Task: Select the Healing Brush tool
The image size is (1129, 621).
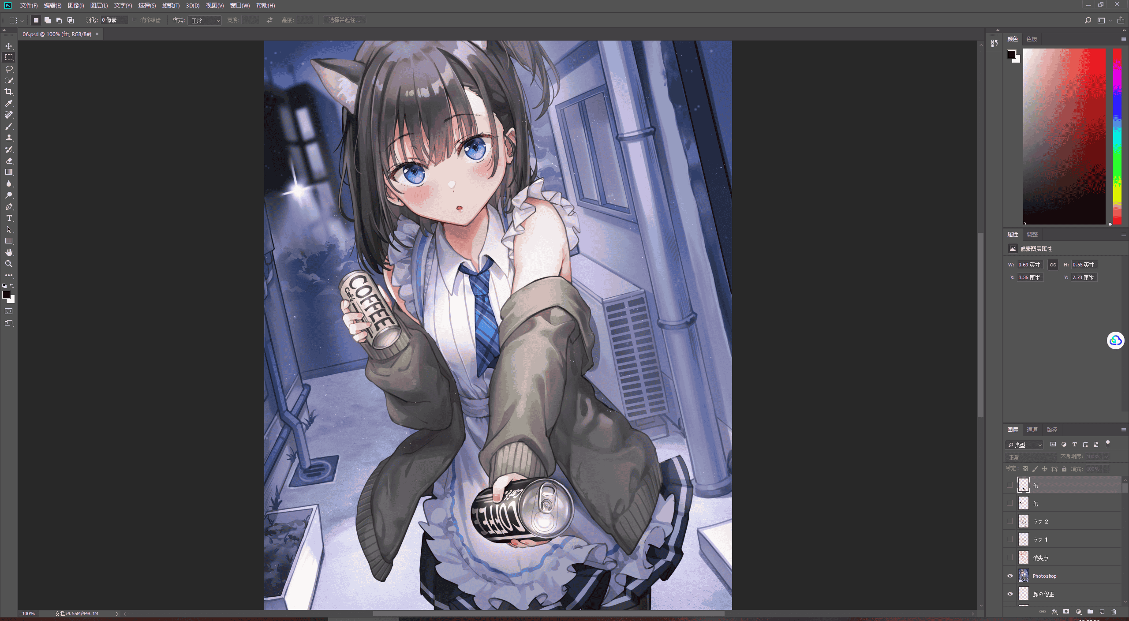Action: coord(9,115)
